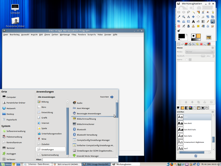
Task: Select the Smudge tool
Action: tap(213, 26)
